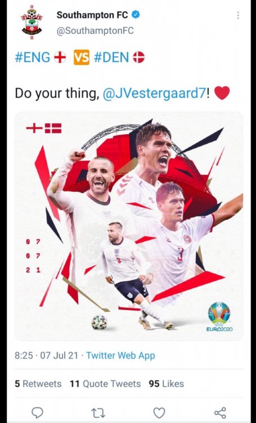Click the orange VS emoji
256x423 pixels.
[81, 58]
